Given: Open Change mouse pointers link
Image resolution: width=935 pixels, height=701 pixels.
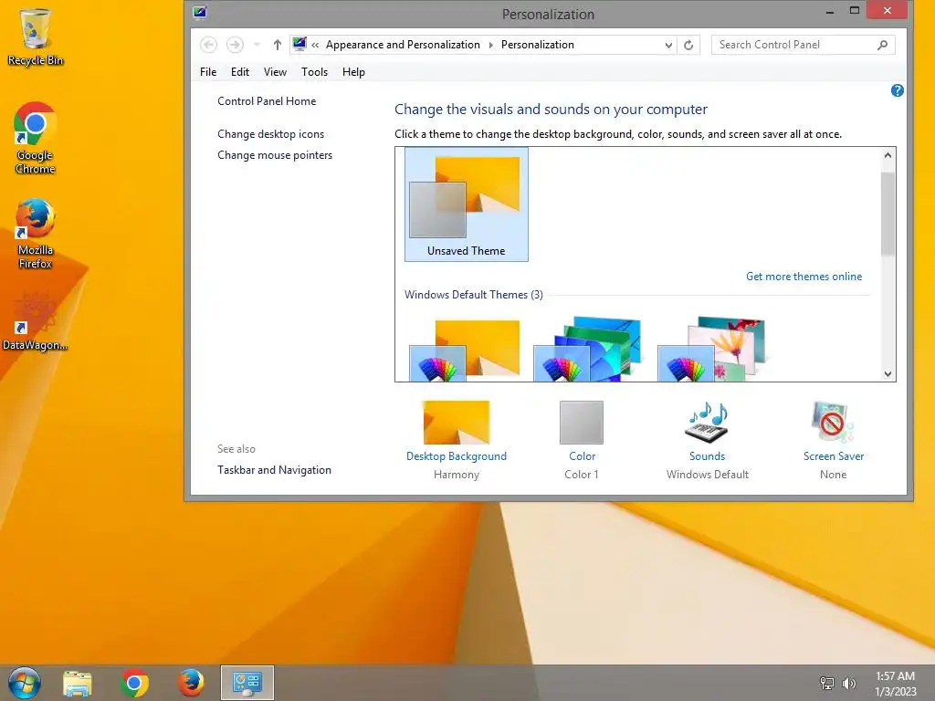Looking at the screenshot, I should point(275,155).
